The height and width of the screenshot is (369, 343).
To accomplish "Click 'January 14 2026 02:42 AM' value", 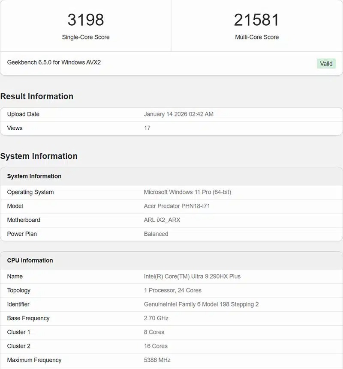I will (x=179, y=114).
